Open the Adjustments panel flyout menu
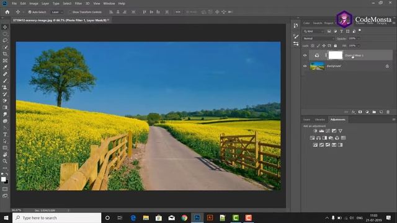 (x=394, y=120)
